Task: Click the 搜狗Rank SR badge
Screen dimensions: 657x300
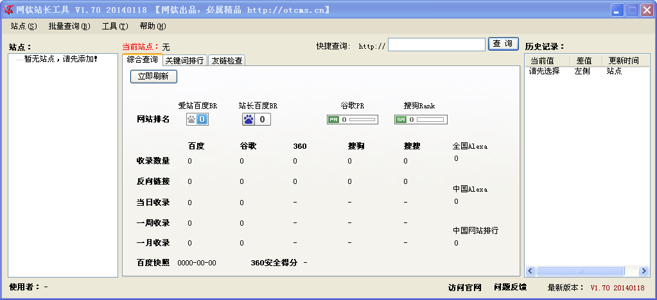Action: point(421,120)
